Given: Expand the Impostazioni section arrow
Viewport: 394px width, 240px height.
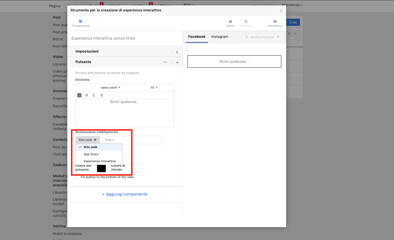Looking at the screenshot, I should pos(177,52).
